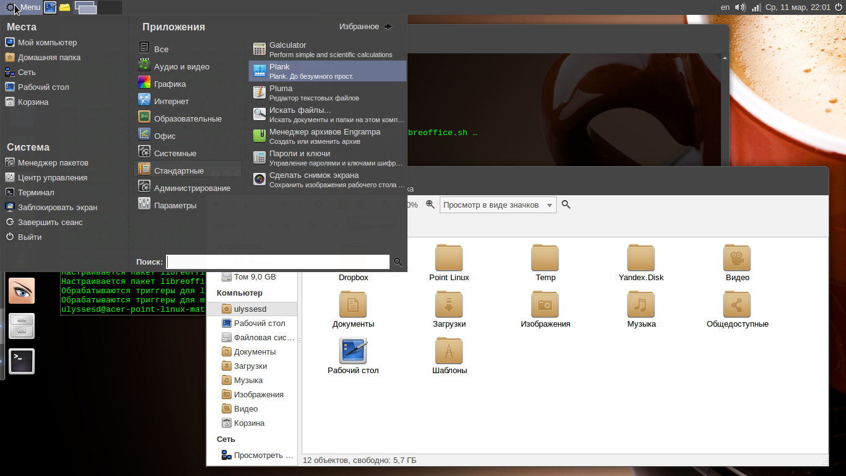Select the Видео folder in icon view
The width and height of the screenshot is (846, 476).
click(x=737, y=263)
